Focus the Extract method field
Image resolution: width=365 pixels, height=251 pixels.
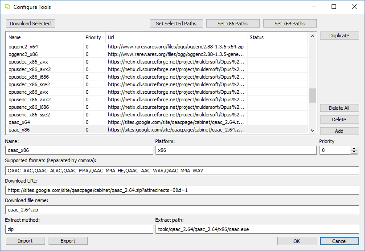click(x=79, y=229)
